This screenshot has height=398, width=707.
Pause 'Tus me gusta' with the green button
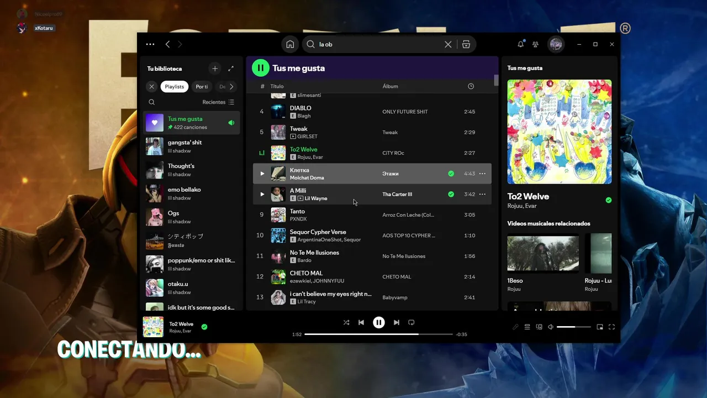(x=260, y=68)
